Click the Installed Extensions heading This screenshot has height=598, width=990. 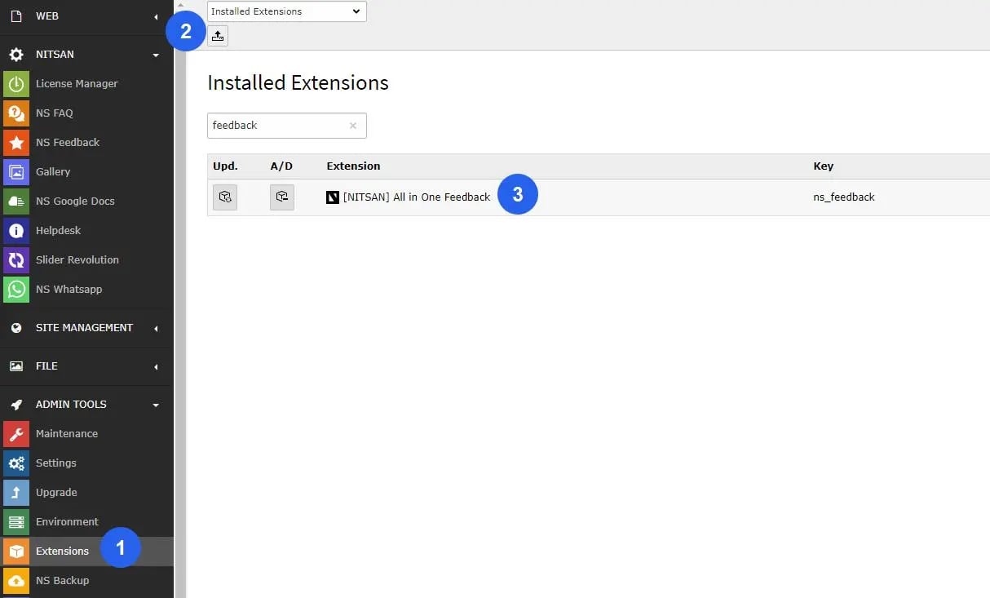[x=298, y=82]
